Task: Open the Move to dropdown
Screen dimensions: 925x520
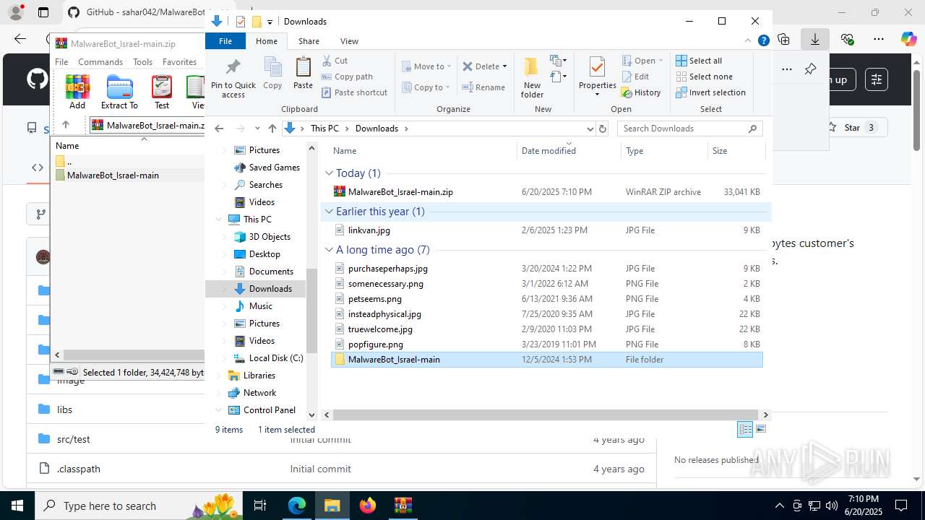Action: tap(426, 66)
